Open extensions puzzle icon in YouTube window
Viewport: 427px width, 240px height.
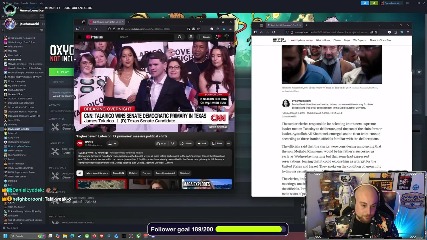pos(218,29)
